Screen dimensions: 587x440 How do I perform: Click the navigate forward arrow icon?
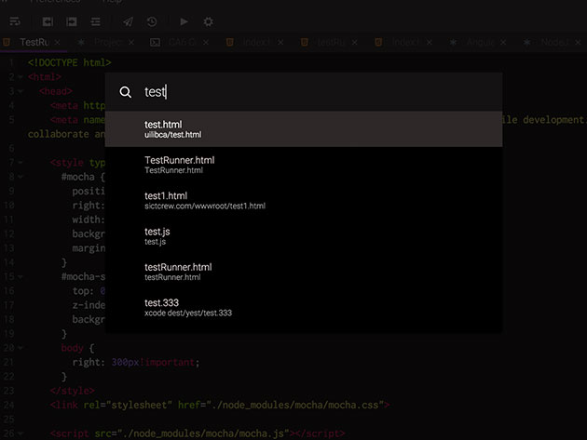pos(72,21)
